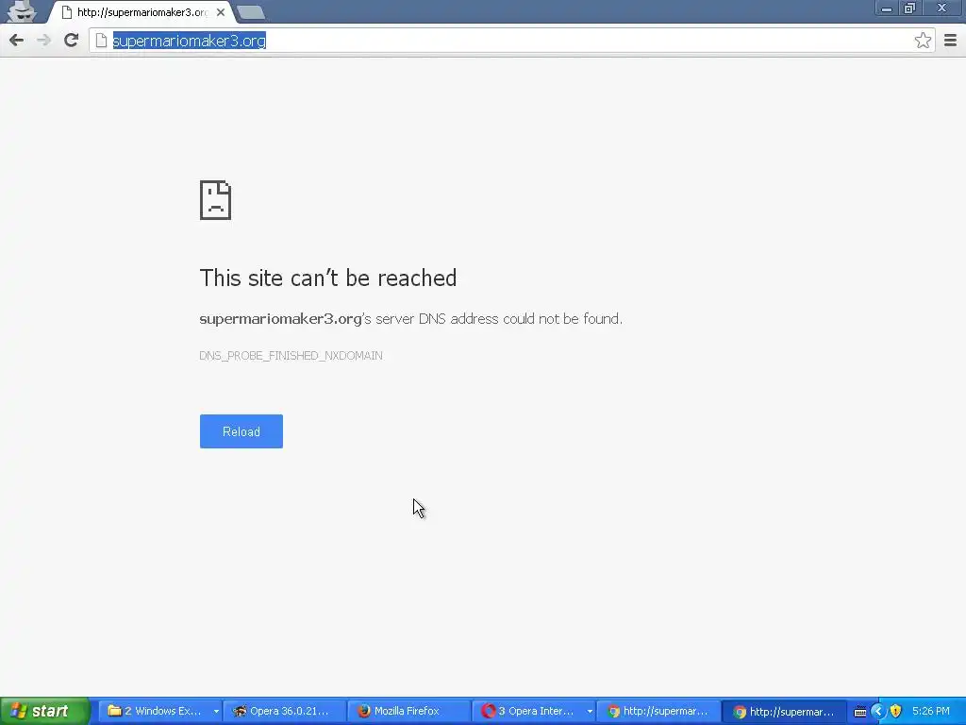Expand hidden tray icons with the arrow
Image resolution: width=966 pixels, height=725 pixels.
878,712
